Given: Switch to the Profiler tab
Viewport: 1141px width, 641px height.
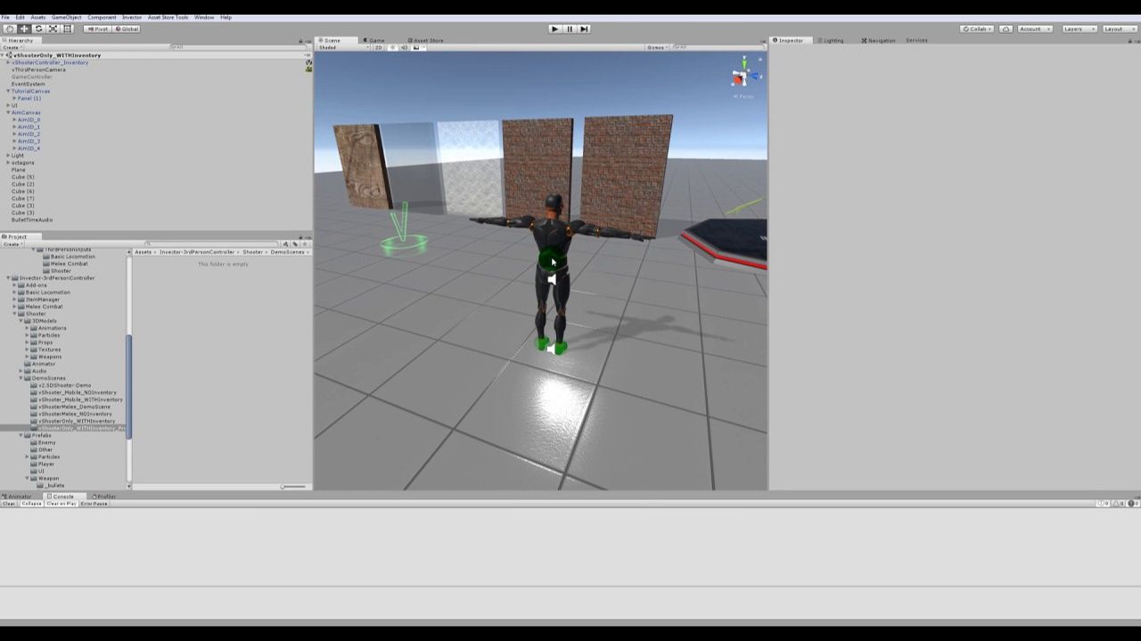Looking at the screenshot, I should tap(105, 497).
